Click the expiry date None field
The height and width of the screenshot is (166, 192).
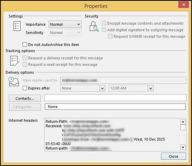click(x=80, y=88)
